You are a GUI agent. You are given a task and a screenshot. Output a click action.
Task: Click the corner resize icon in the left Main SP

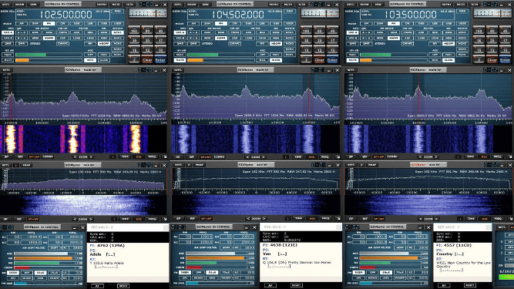pyautogui.click(x=164, y=157)
